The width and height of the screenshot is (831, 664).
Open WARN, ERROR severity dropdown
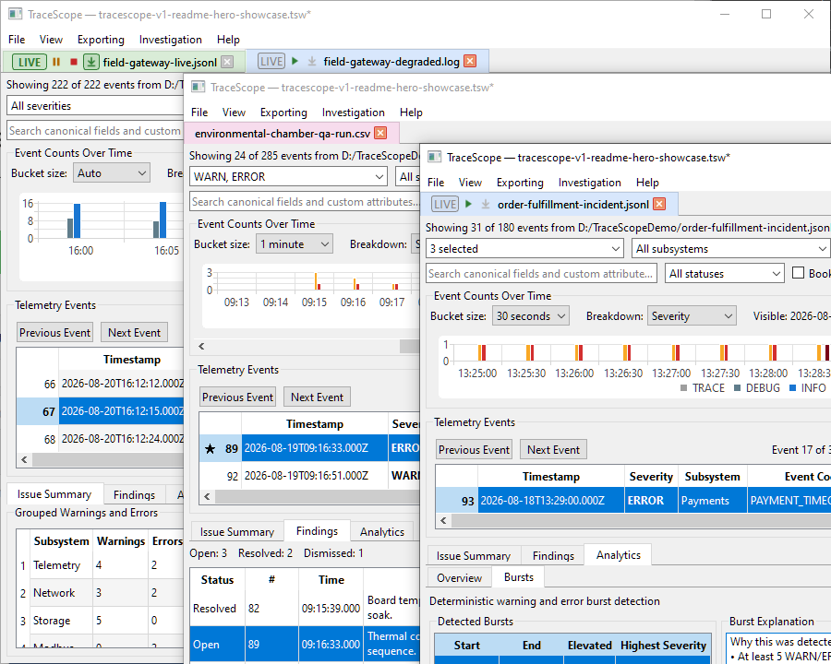pos(288,176)
